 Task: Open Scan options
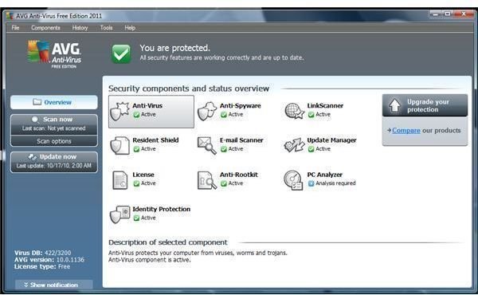point(54,141)
